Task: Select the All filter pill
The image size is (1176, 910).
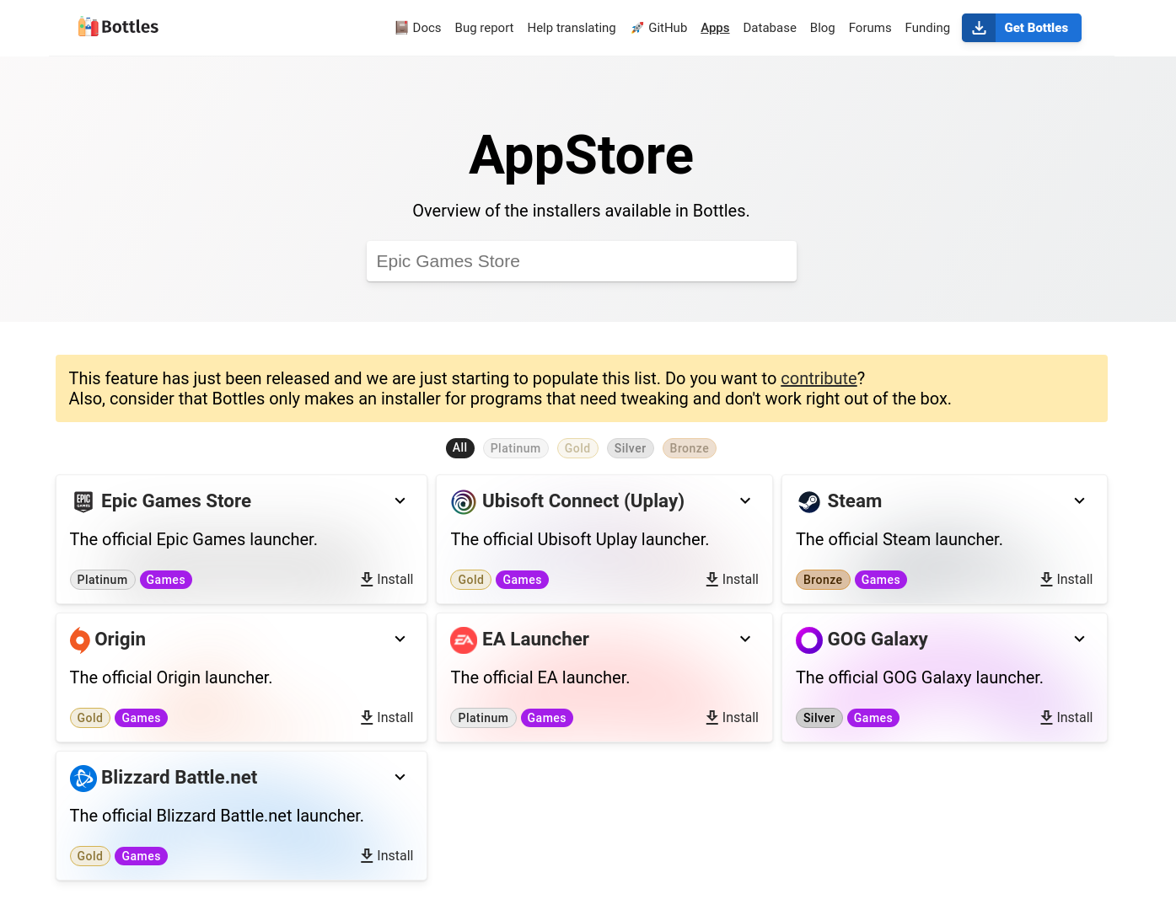Action: (x=459, y=447)
